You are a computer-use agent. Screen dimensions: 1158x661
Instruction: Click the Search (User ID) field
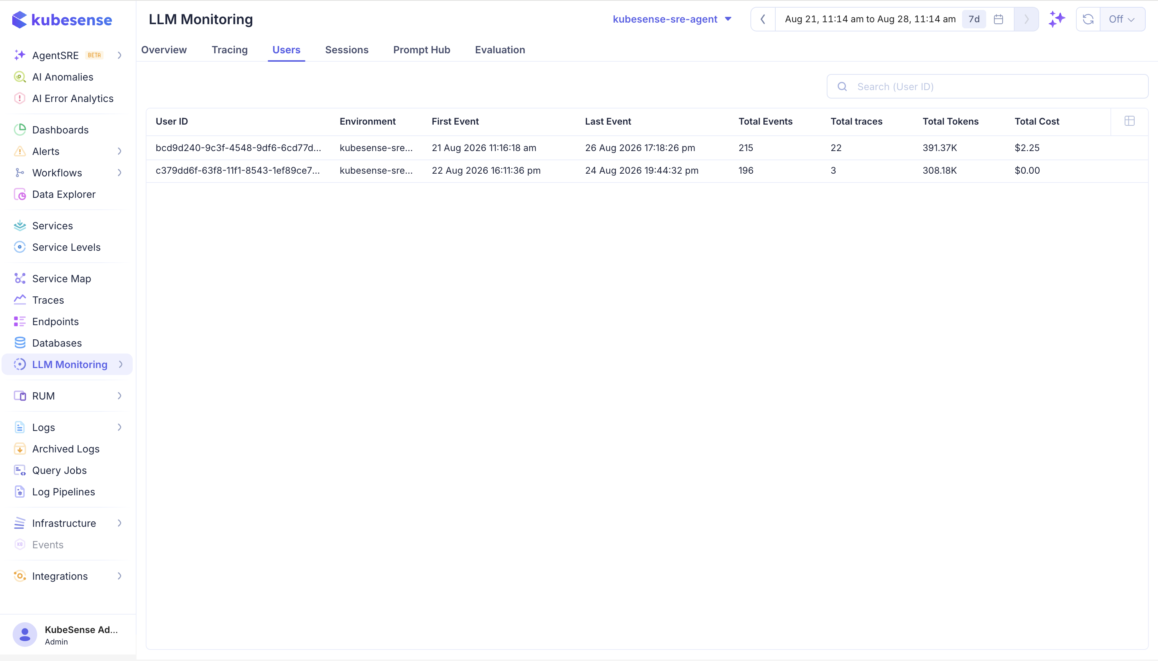click(x=987, y=86)
